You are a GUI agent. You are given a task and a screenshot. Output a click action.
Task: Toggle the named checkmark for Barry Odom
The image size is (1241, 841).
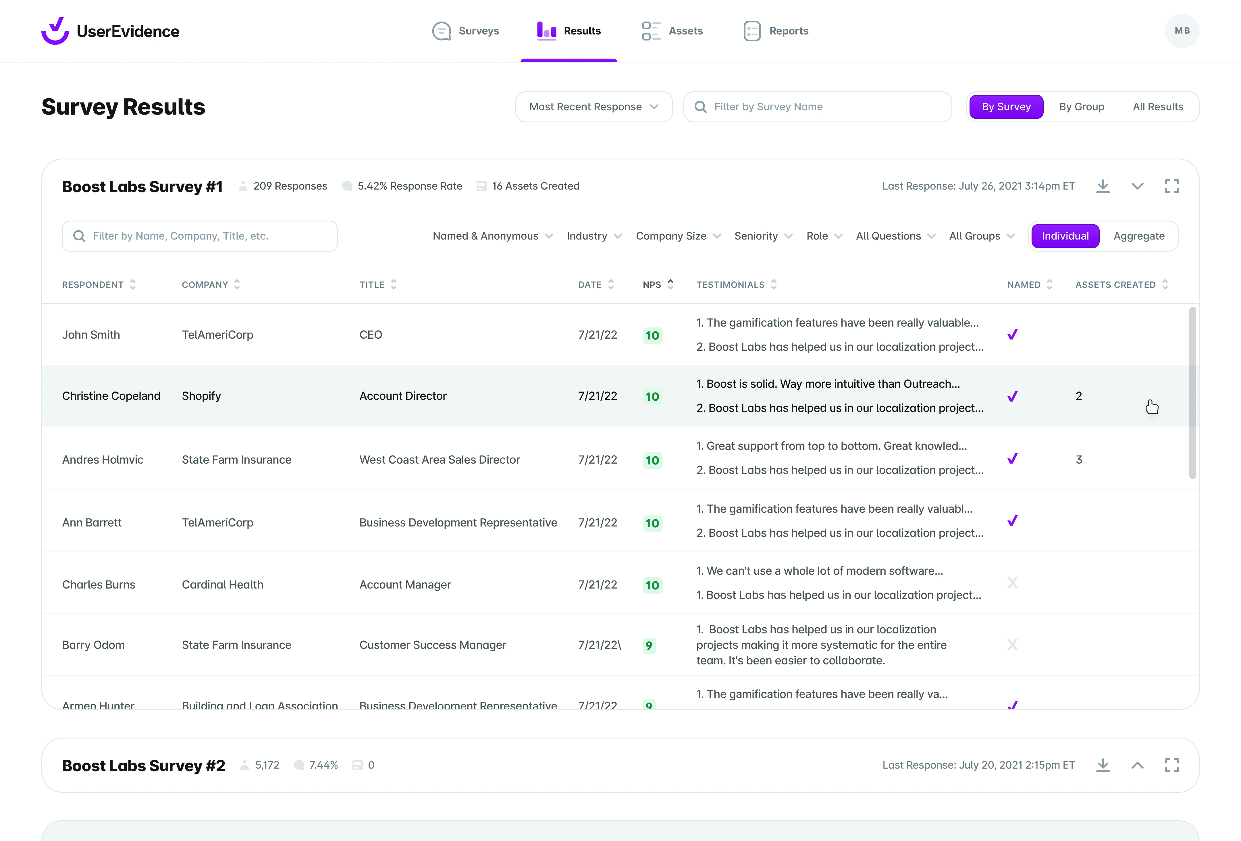[1013, 645]
